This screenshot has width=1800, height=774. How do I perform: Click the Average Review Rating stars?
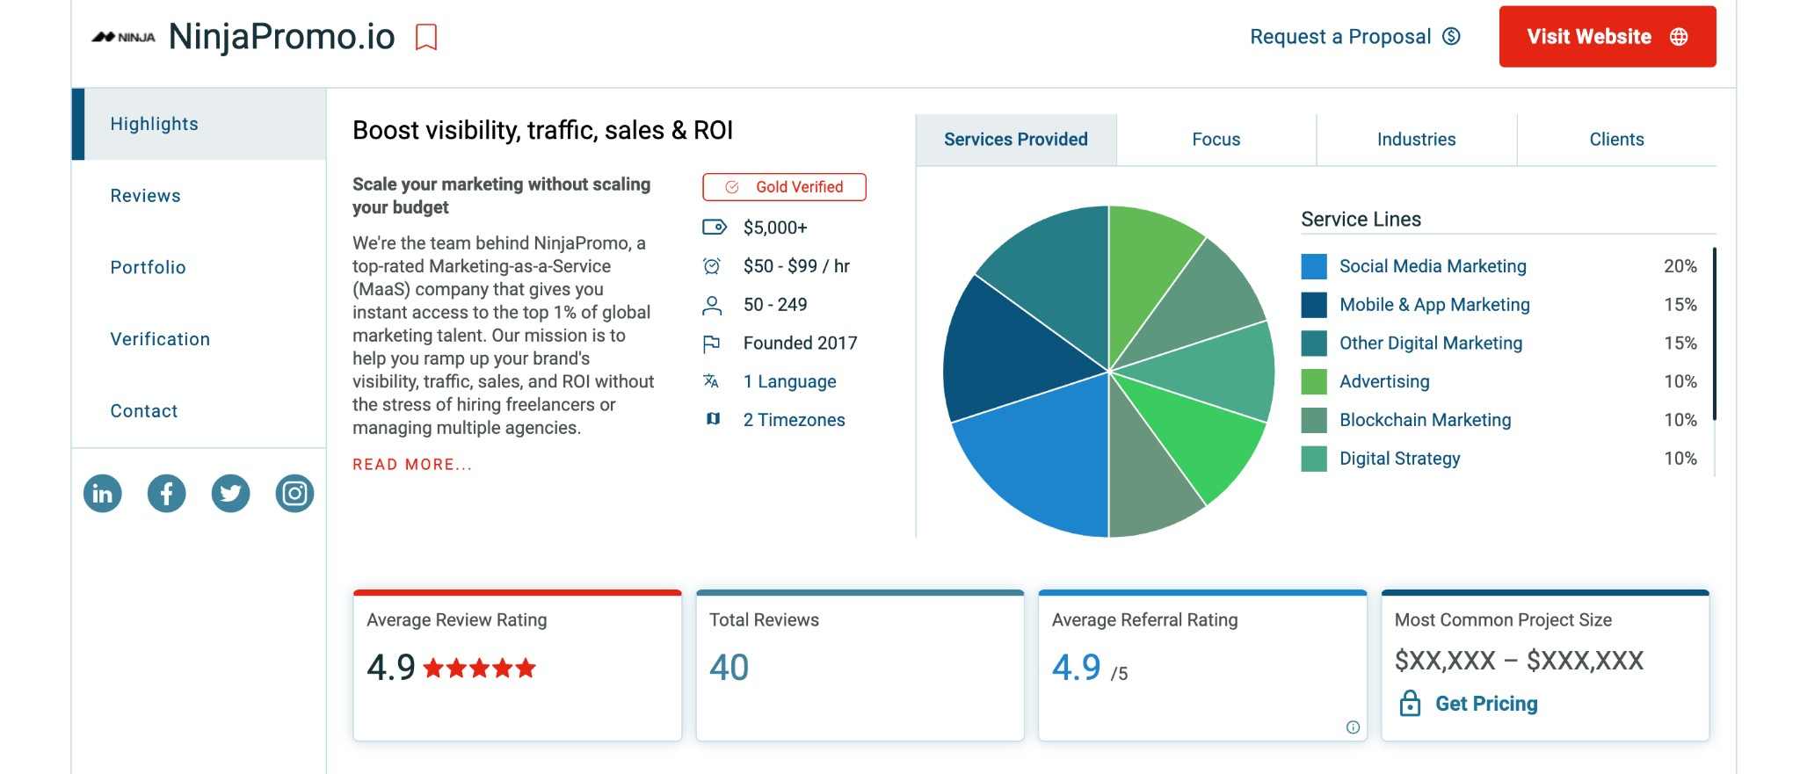(x=479, y=669)
